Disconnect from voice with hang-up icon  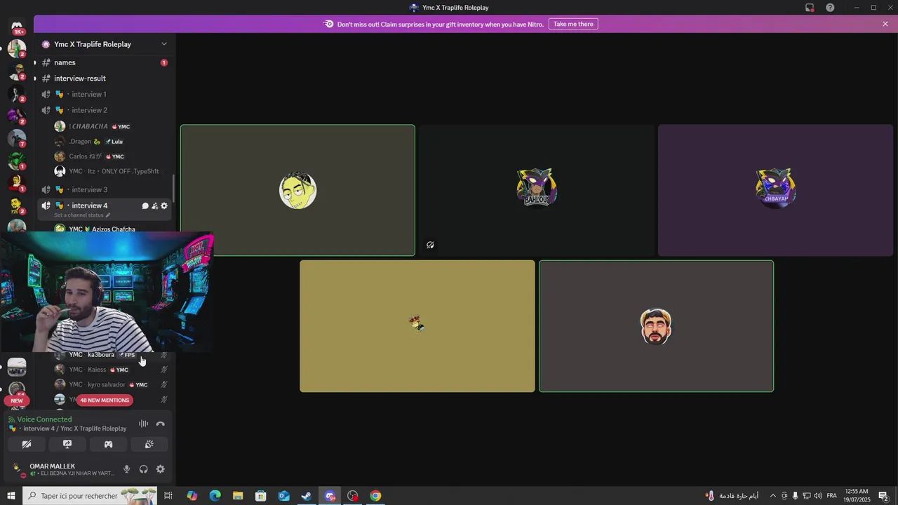tap(161, 424)
